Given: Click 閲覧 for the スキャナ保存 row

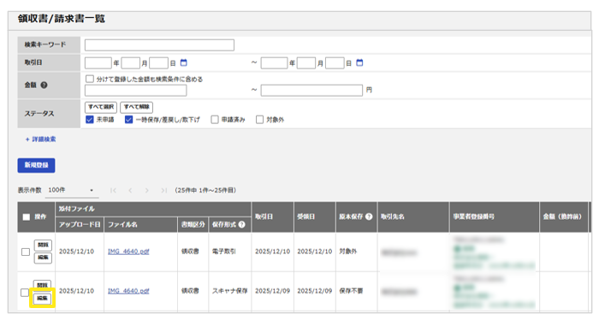Looking at the screenshot, I should (43, 285).
